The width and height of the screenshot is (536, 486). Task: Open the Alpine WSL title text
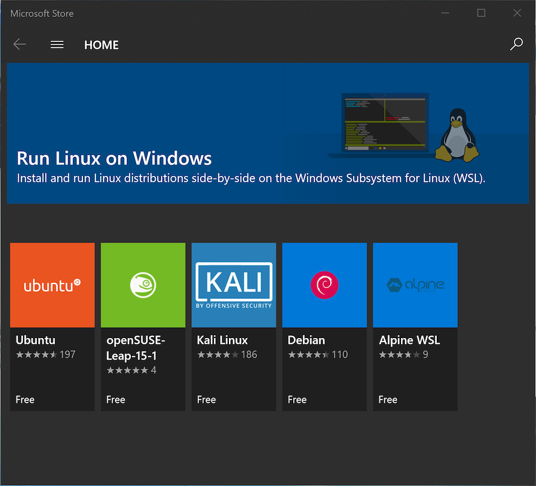[409, 340]
